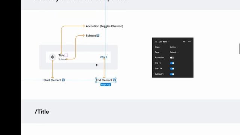The height and width of the screenshot is (135, 240).
Task: Select the Title text in list item
Action: pos(61,55)
